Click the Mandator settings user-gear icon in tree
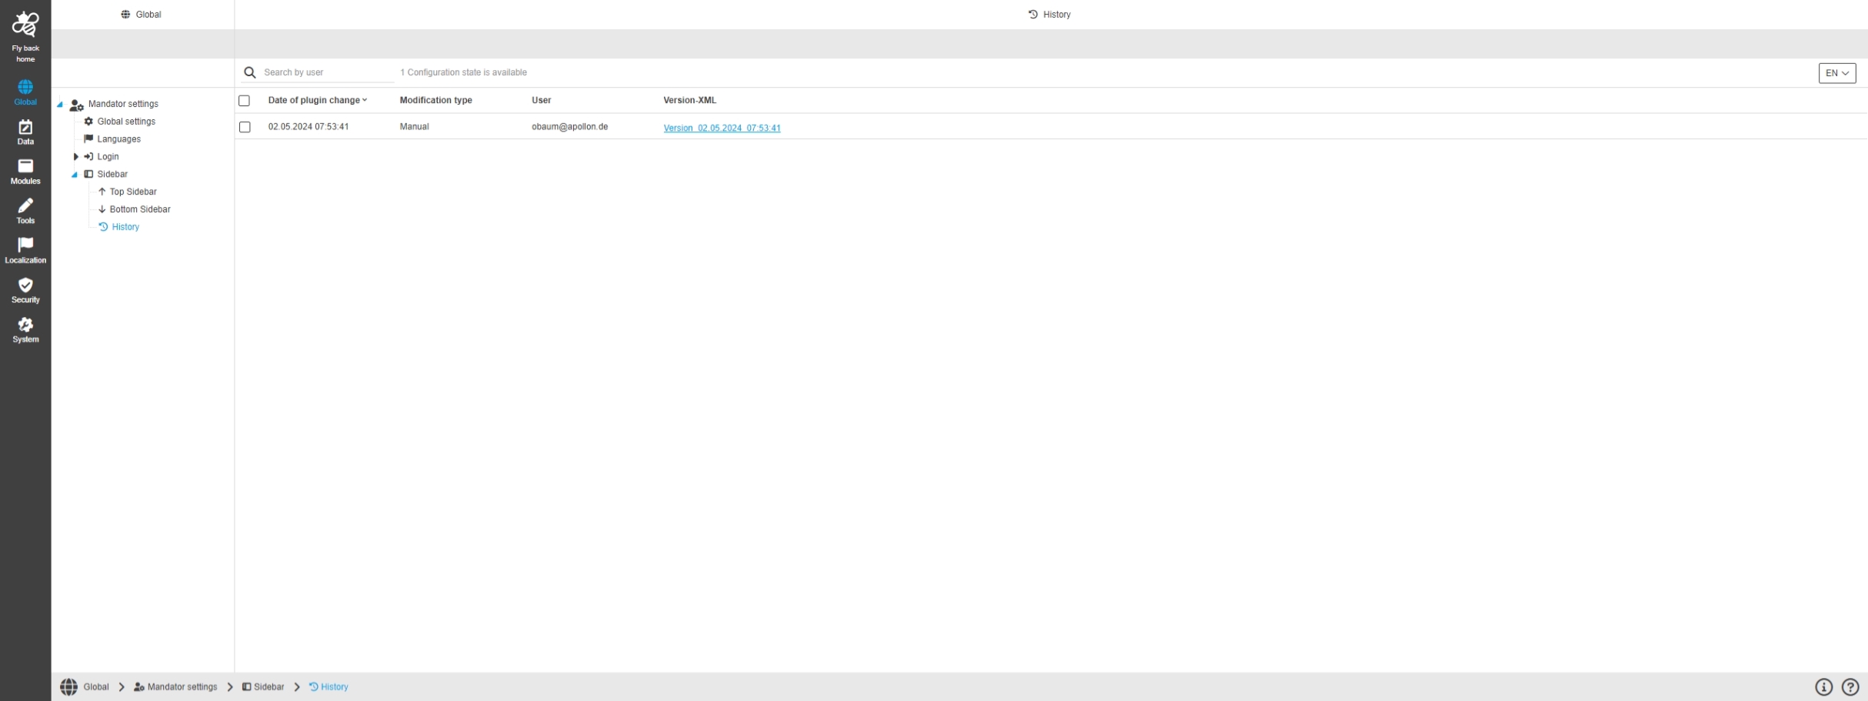1868x701 pixels. 77,105
